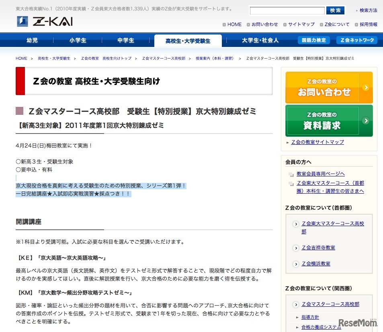Click the Z-KAI logo
Image resolution: width=383 pixels, height=332 pixels.
45,21
